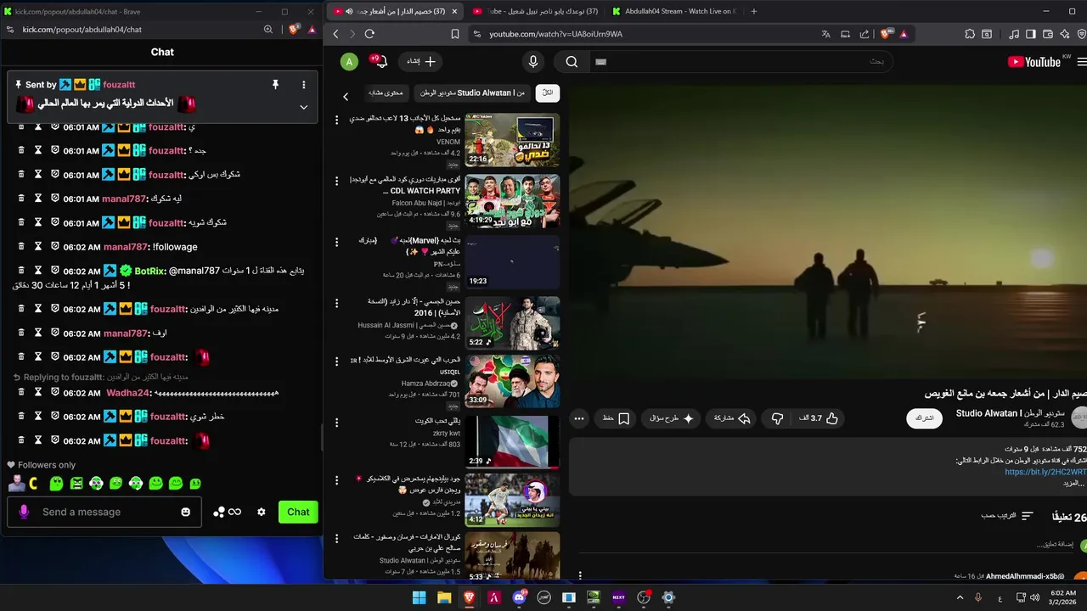This screenshot has width=1087, height=611.
Task: Open more actions ellipsis under video
Action: tap(579, 418)
